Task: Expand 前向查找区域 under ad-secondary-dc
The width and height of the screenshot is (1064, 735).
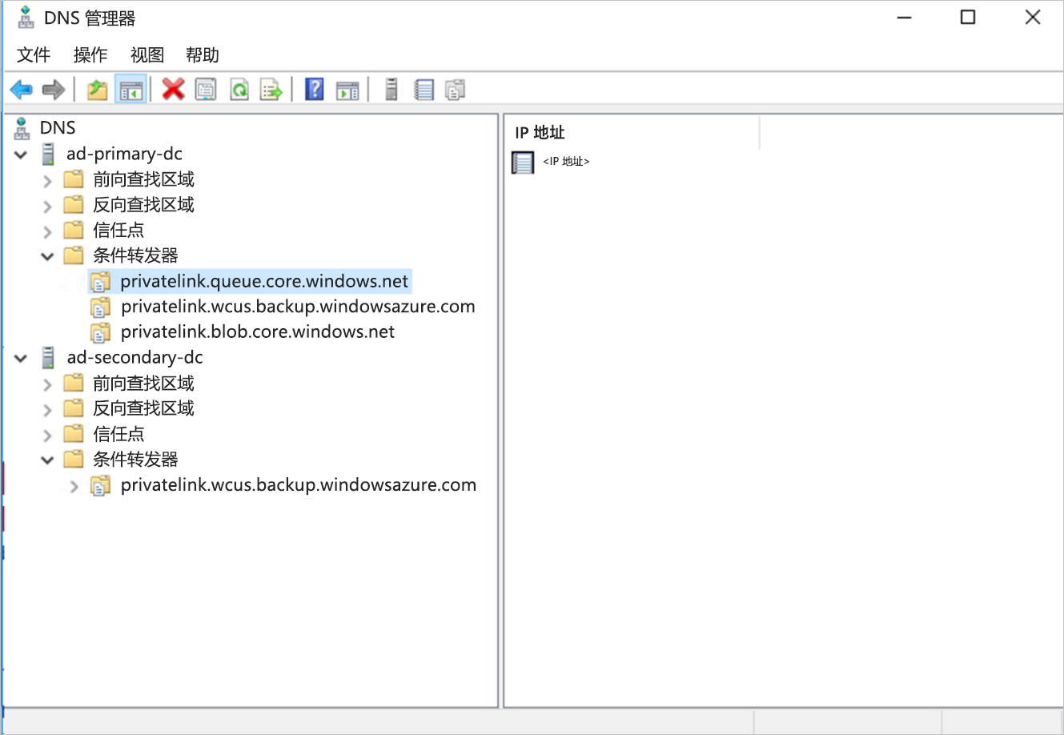Action: click(47, 384)
